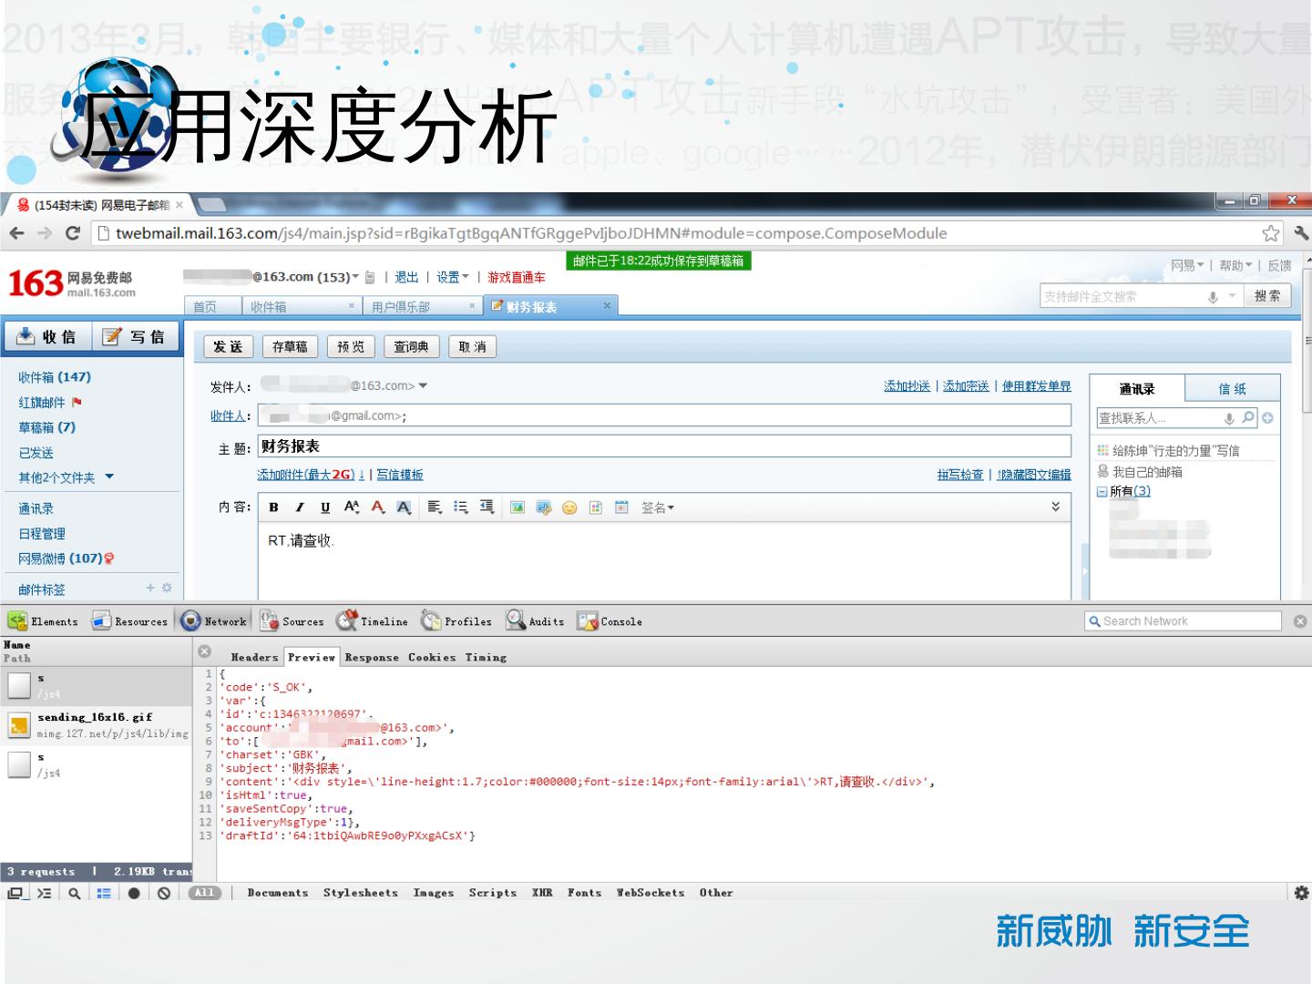1312x984 pixels.
Task: Toggle DevTools dock-to-window icon
Action: coord(15,893)
